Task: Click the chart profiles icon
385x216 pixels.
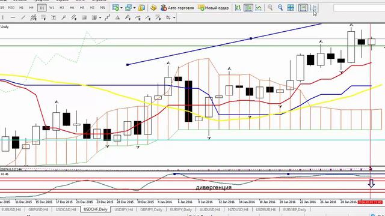Action: click(x=128, y=8)
